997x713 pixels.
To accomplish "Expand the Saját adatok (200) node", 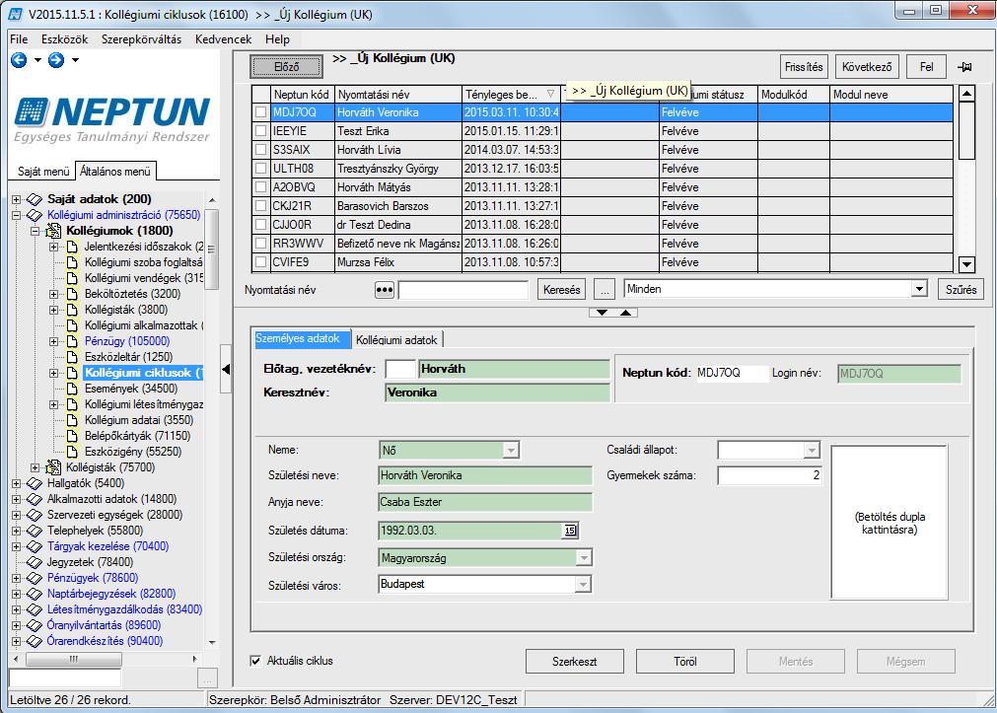I will 16,200.
